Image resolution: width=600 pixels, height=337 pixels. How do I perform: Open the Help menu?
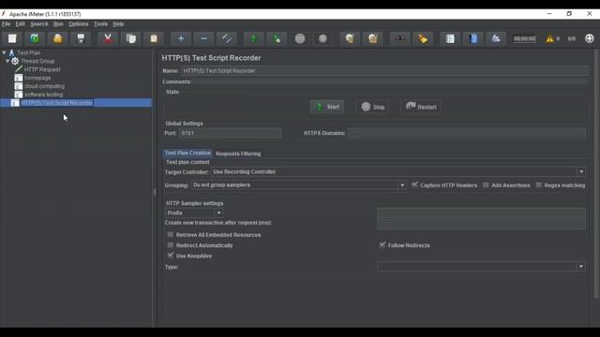118,24
